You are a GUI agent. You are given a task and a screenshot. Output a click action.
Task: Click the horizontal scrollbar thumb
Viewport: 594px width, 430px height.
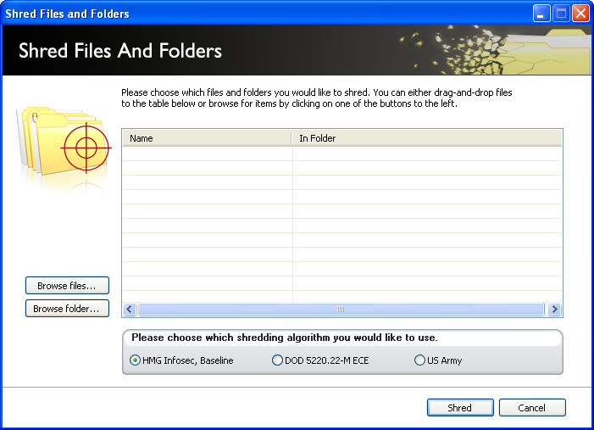(341, 309)
